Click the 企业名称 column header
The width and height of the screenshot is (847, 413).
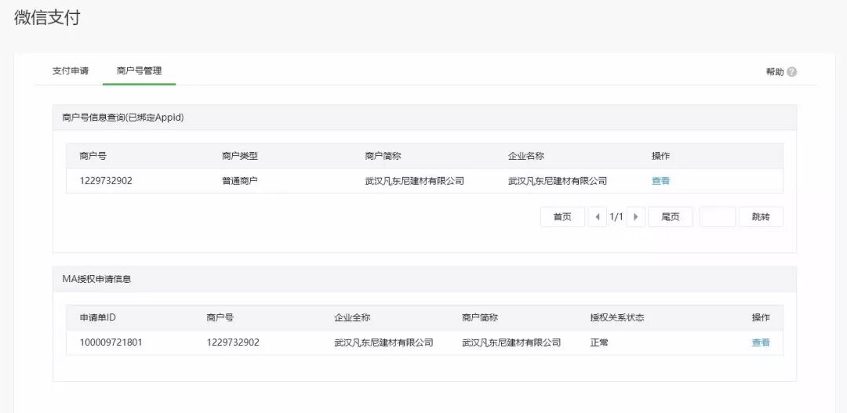(x=526, y=156)
